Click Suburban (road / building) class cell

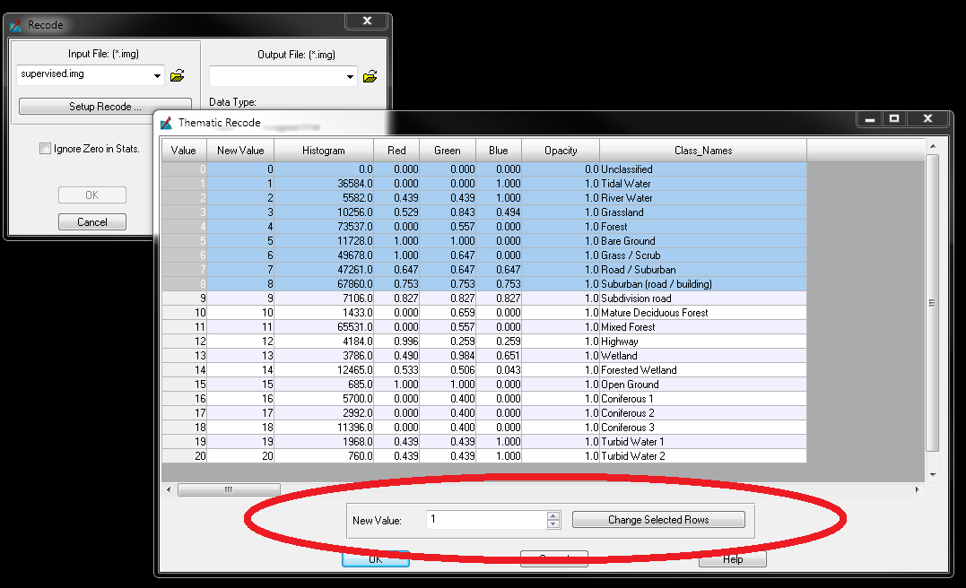point(703,284)
